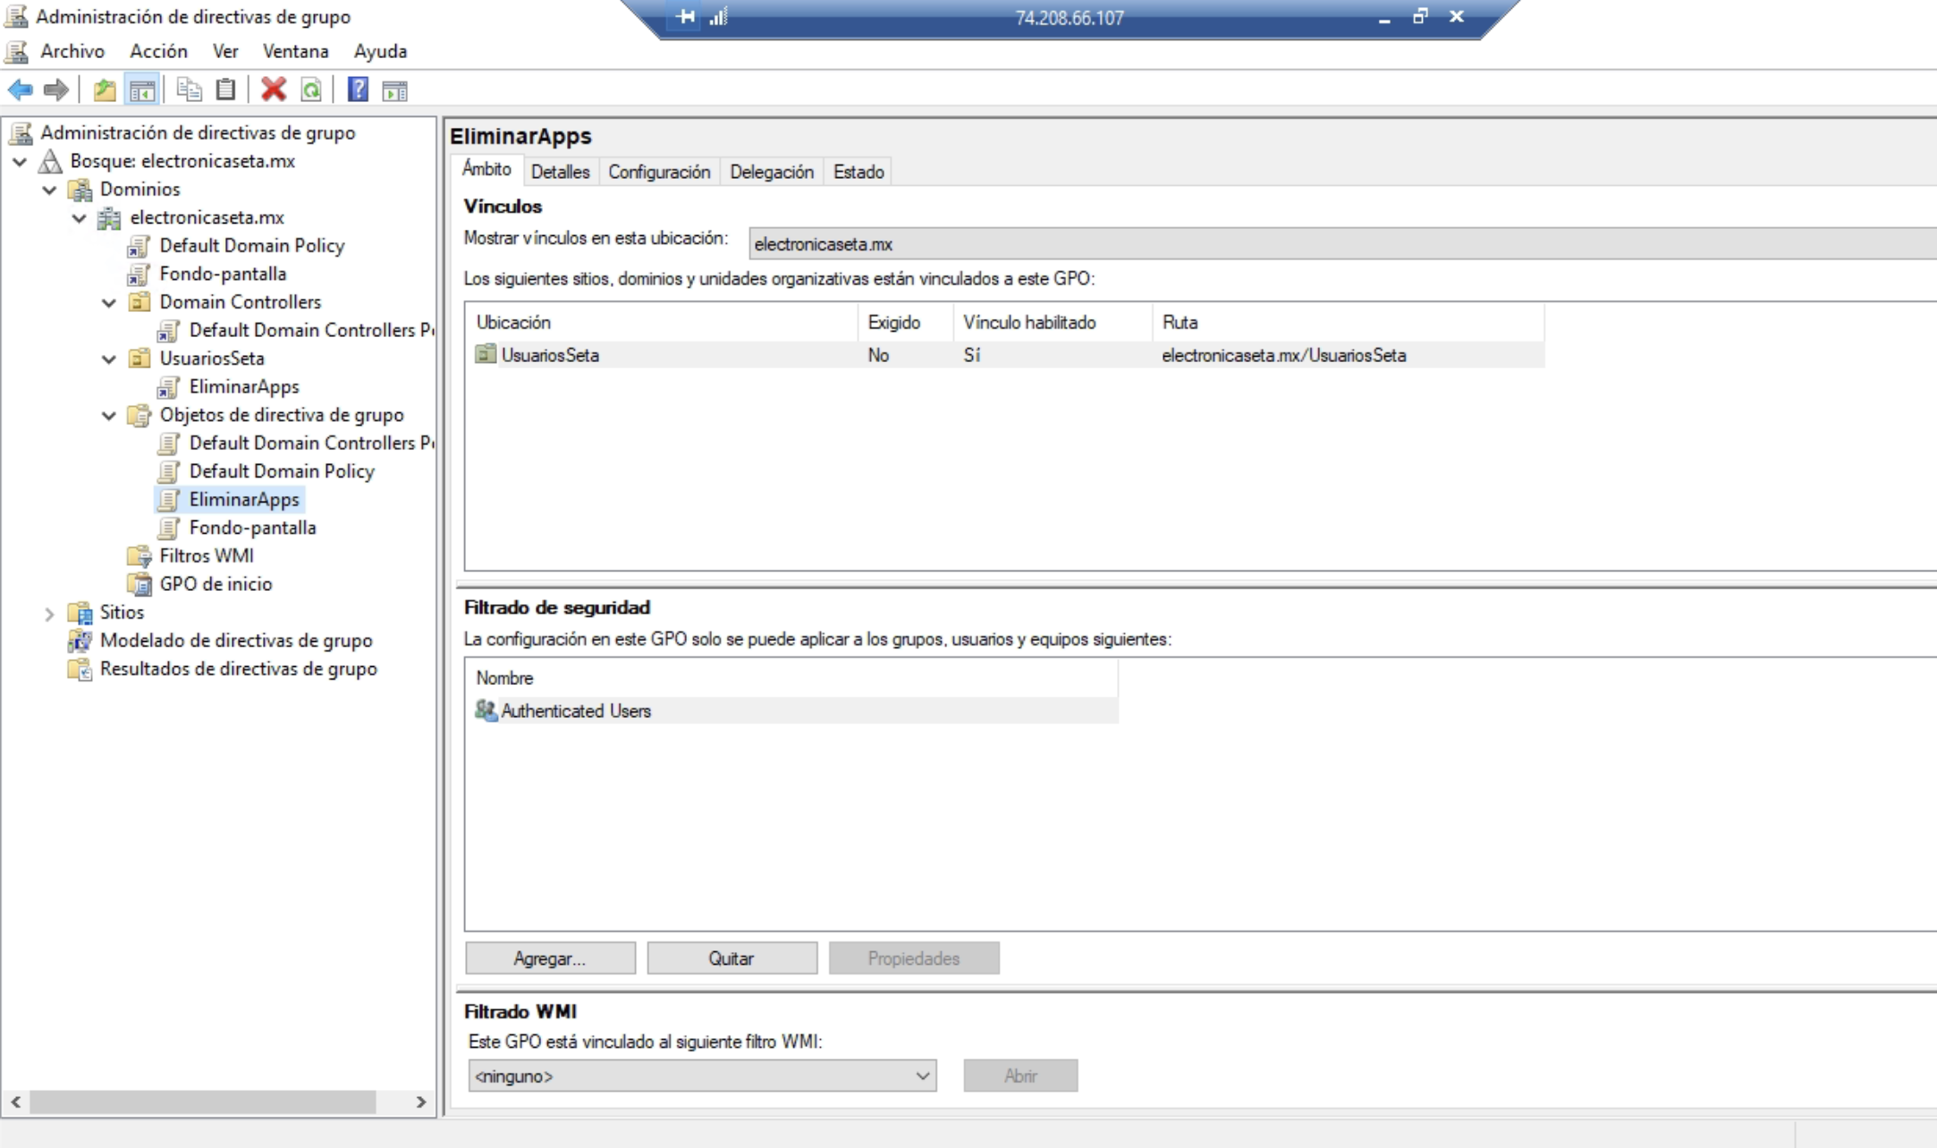1937x1148 pixels.
Task: Collapse the Dominios tree node
Action: [x=47, y=189]
